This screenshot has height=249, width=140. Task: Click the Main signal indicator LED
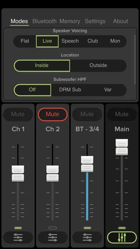tap(122, 228)
